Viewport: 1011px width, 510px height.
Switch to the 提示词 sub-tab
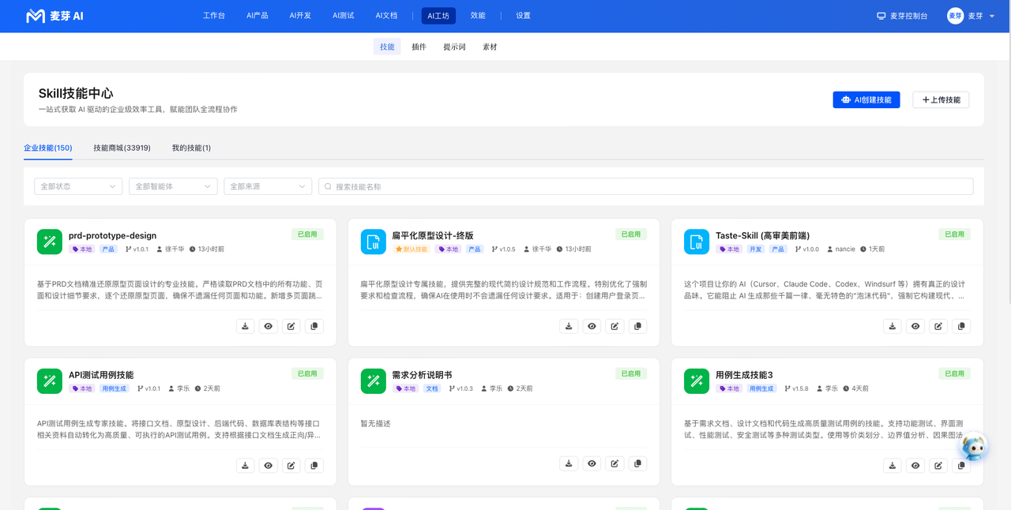[454, 47]
